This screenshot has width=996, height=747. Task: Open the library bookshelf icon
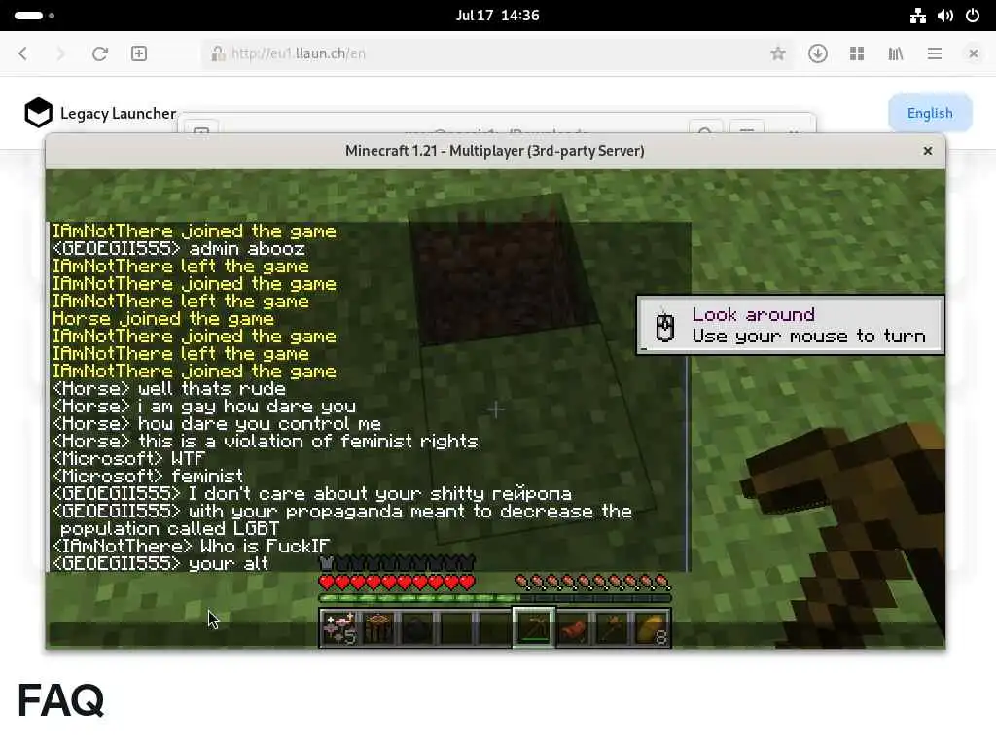pos(896,53)
